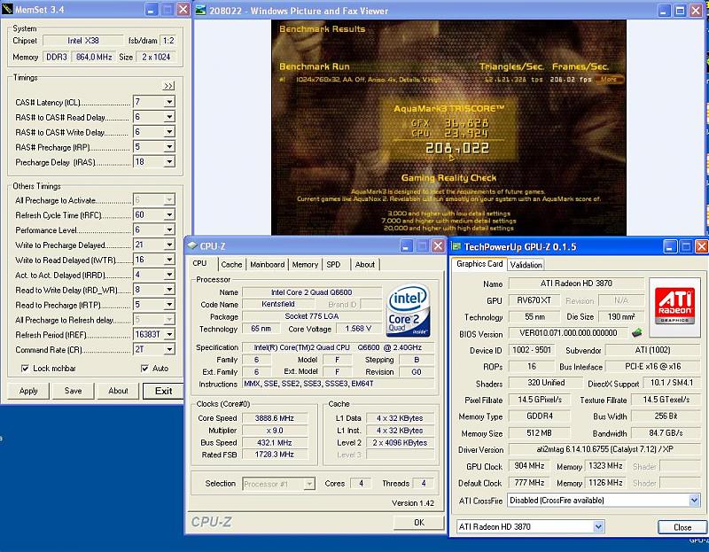The height and width of the screenshot is (552, 709).
Task: Switch to the Mainboard tab in CPU-Z
Action: [268, 264]
